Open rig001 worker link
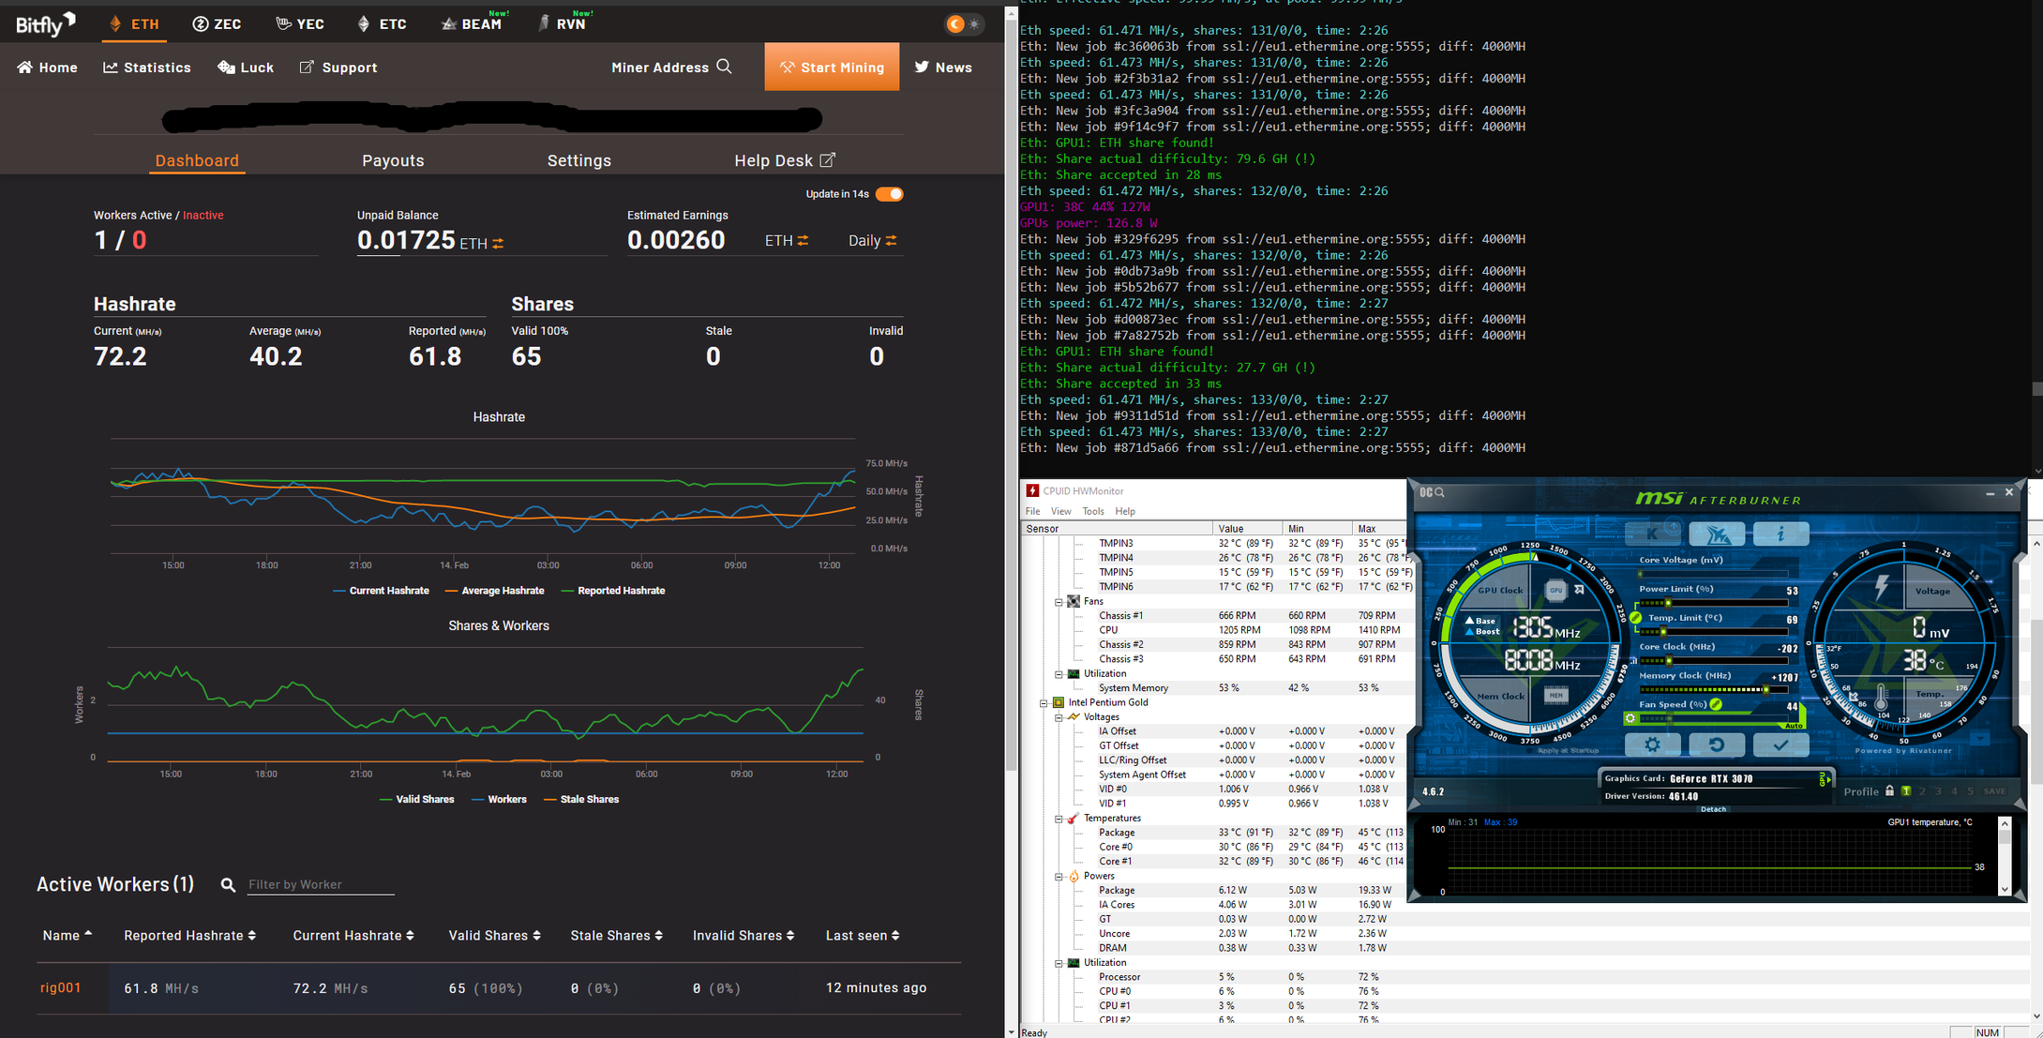The height and width of the screenshot is (1038, 2043). (60, 987)
